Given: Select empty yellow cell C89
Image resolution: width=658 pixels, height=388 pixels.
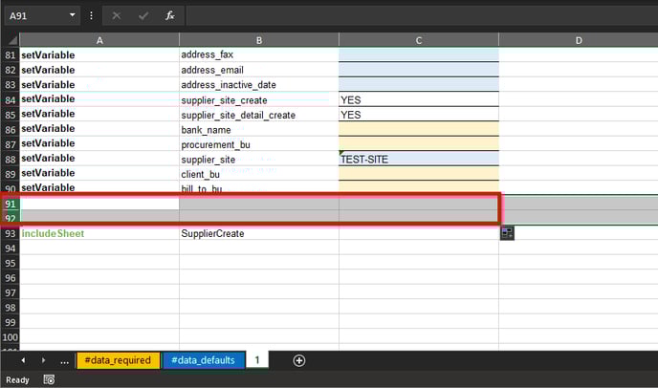Looking at the screenshot, I should click(x=419, y=173).
